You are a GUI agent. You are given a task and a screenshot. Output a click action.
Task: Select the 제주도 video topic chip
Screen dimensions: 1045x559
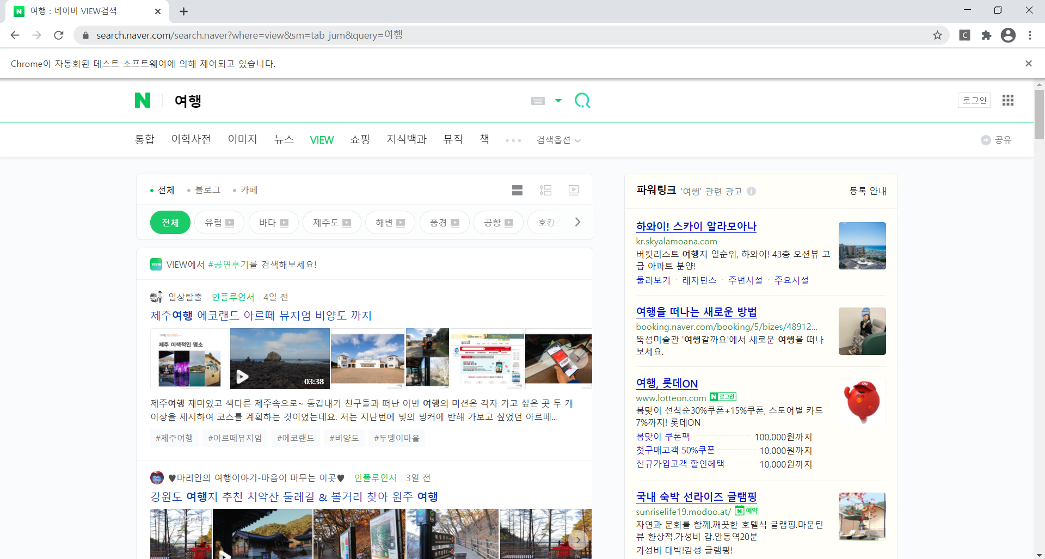coord(332,222)
